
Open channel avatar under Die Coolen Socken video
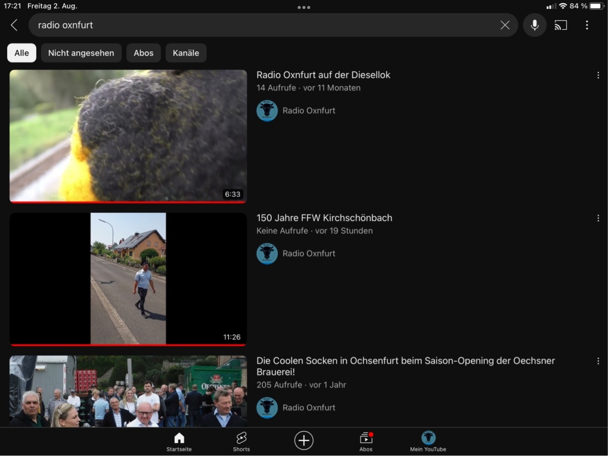tap(267, 408)
